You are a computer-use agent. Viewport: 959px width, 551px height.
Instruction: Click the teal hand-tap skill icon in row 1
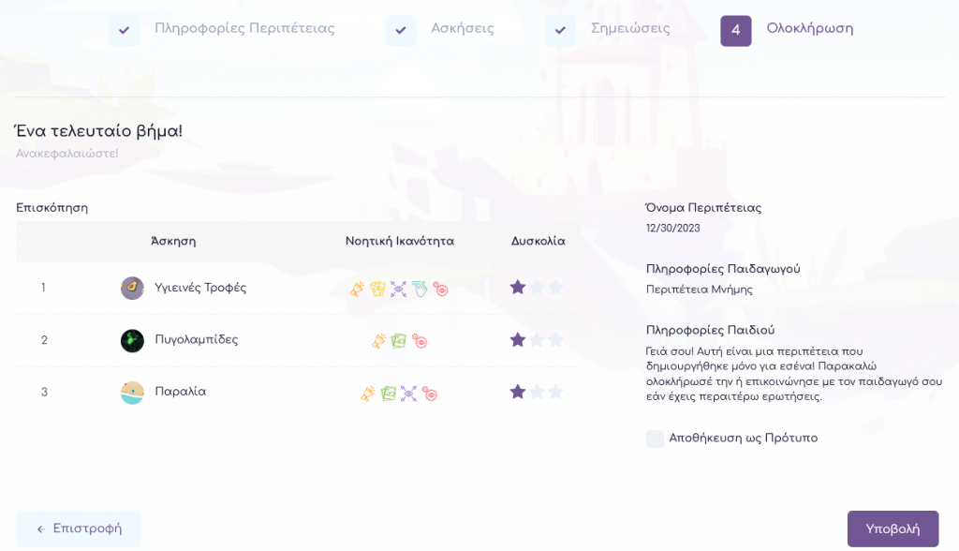pos(420,289)
